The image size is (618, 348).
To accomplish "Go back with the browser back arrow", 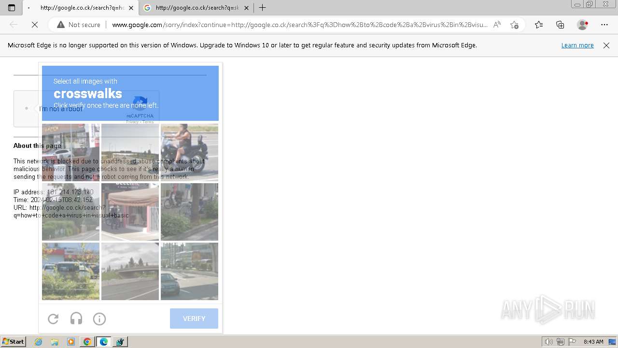I will [x=14, y=25].
